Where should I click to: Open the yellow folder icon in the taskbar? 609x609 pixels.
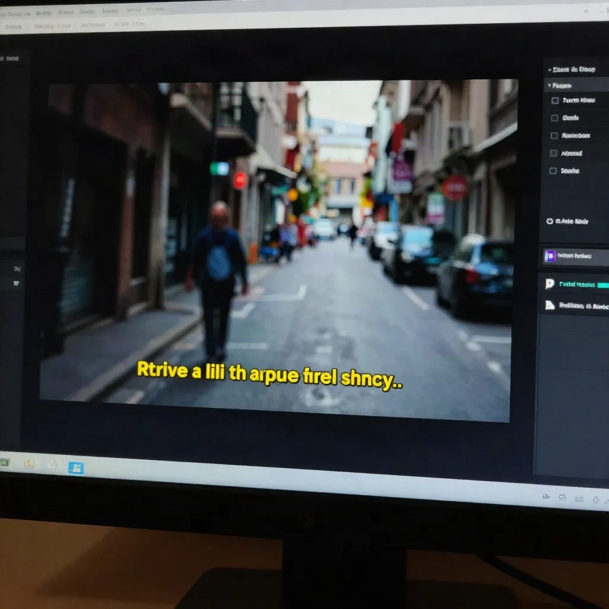pyautogui.click(x=30, y=463)
